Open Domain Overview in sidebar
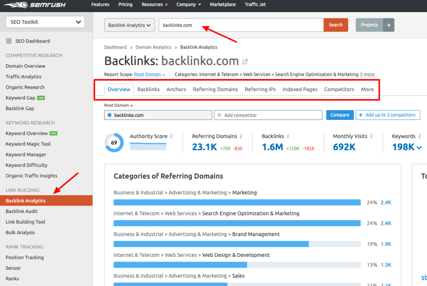The image size is (427, 286). click(25, 66)
